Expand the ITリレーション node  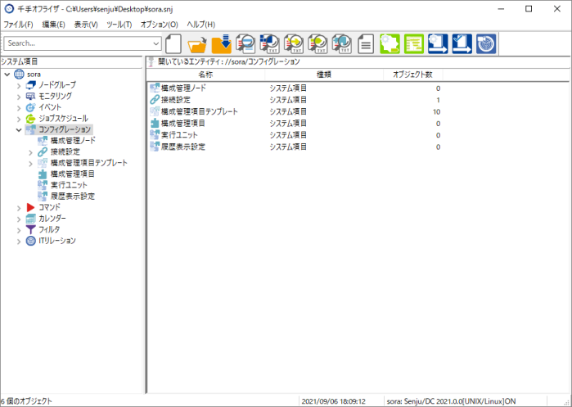pyautogui.click(x=19, y=242)
